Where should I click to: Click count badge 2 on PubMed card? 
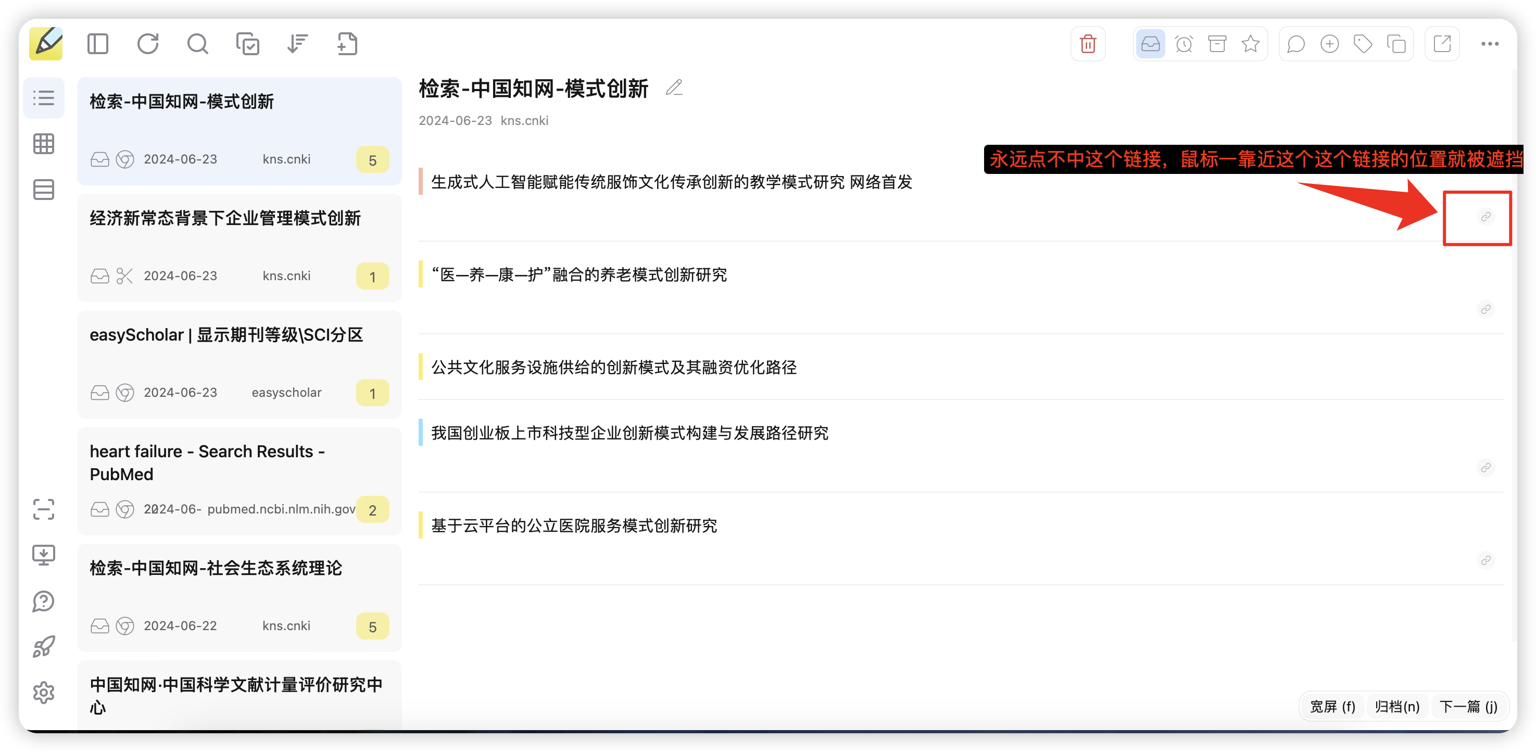pyautogui.click(x=373, y=510)
